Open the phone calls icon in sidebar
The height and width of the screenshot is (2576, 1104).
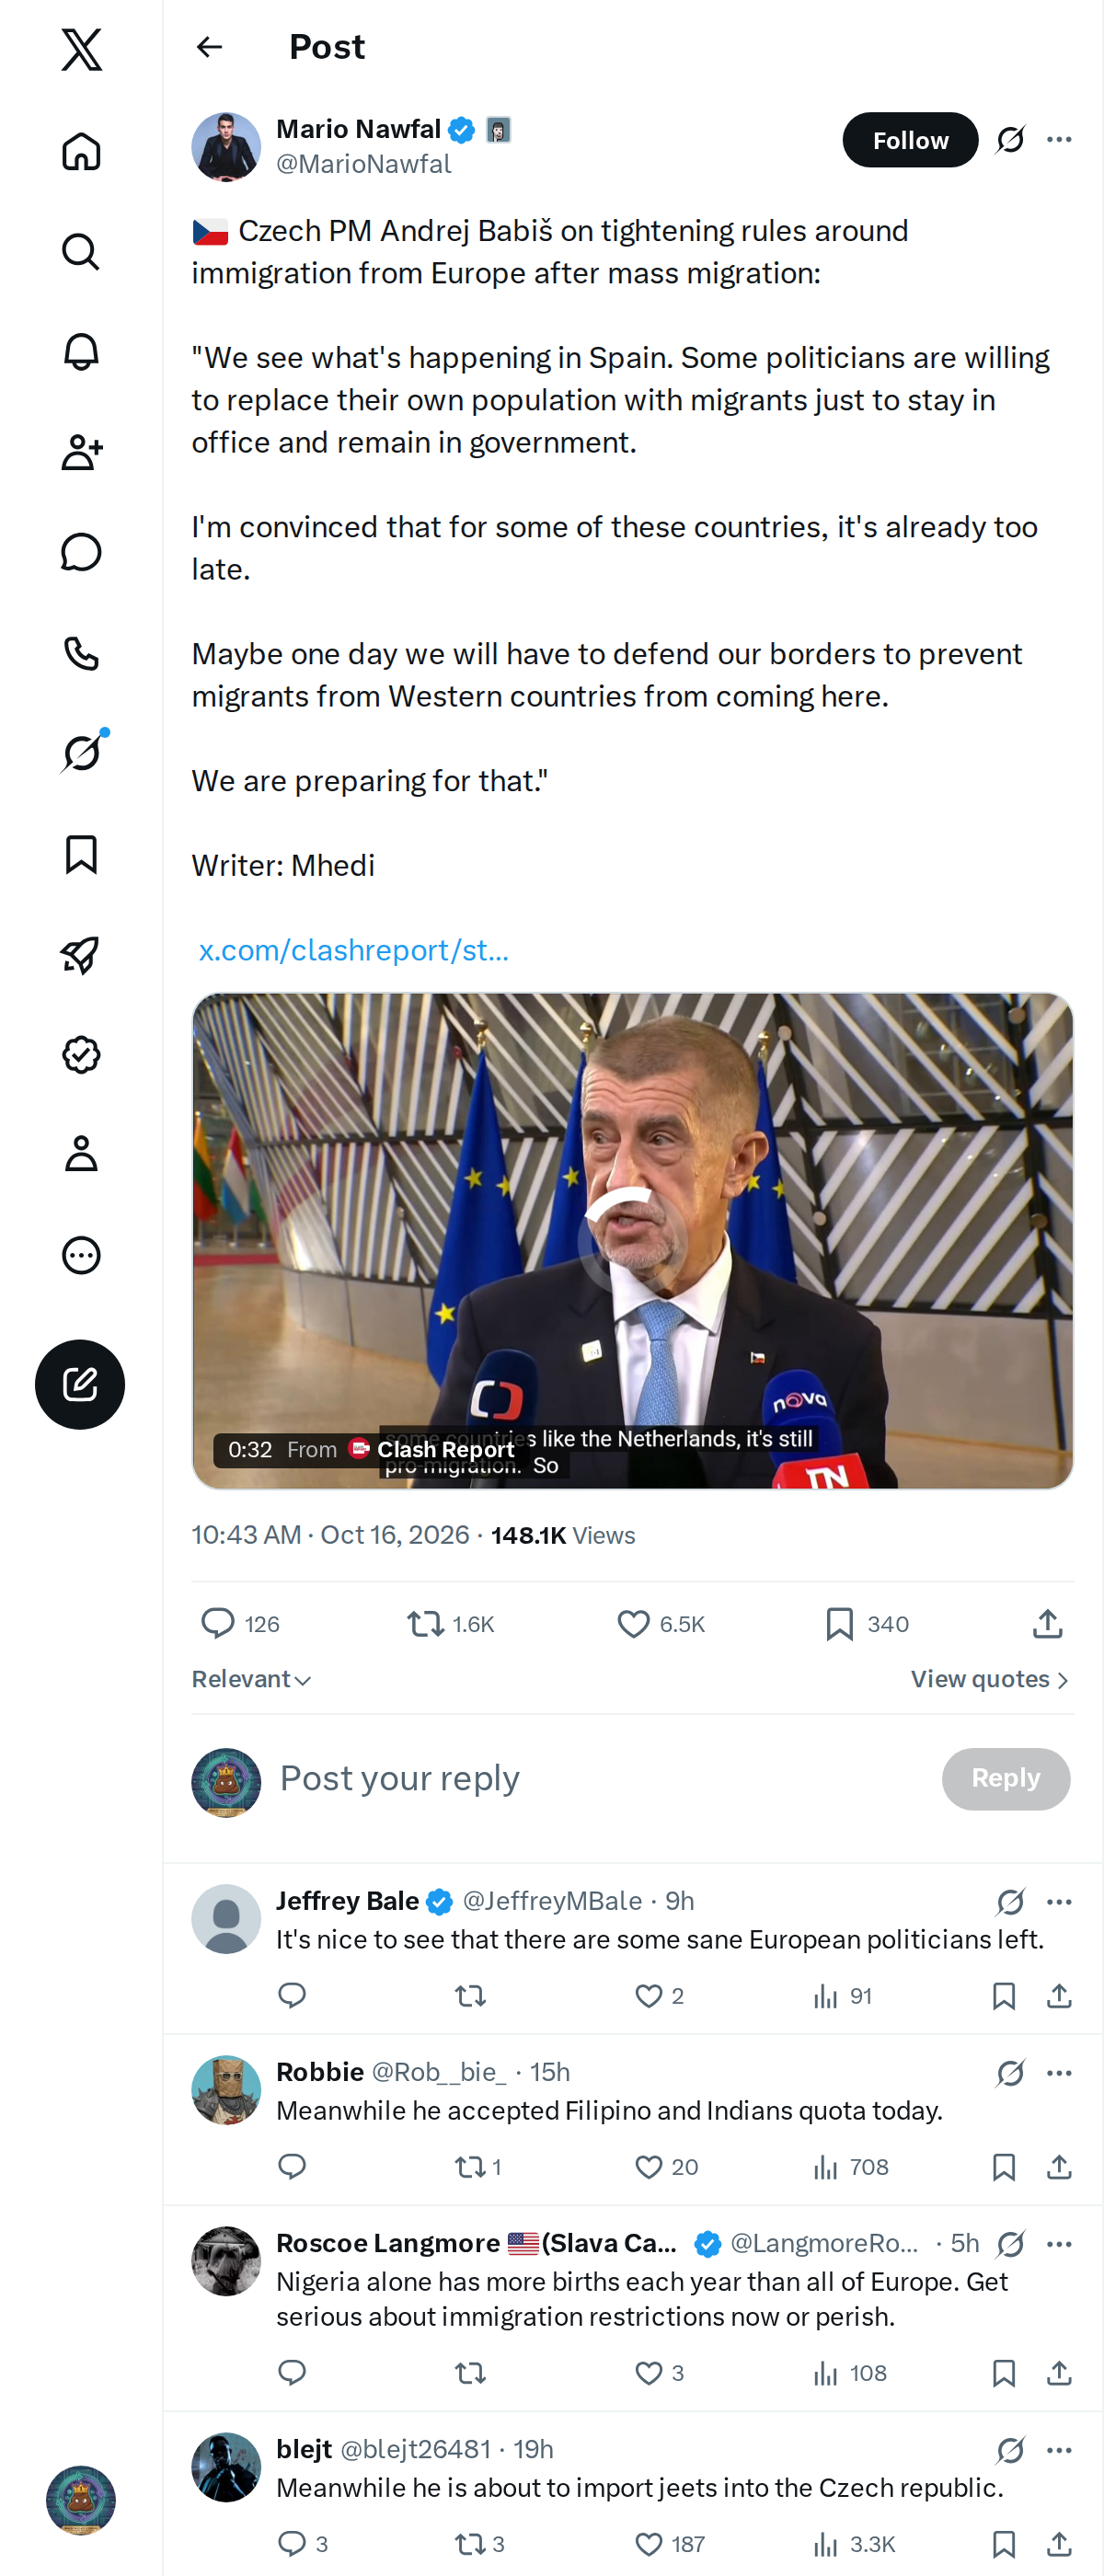coord(81,653)
